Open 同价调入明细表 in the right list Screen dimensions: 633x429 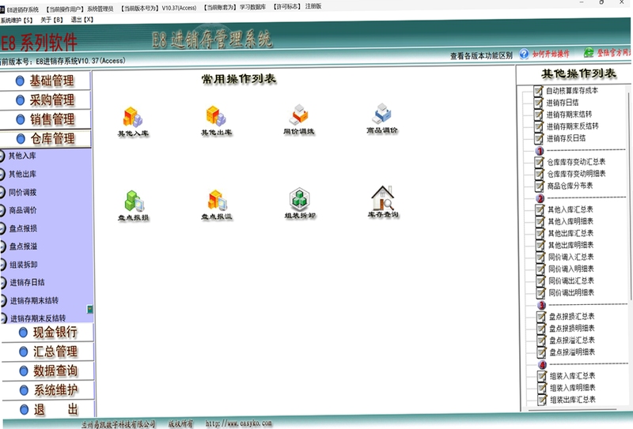571,269
